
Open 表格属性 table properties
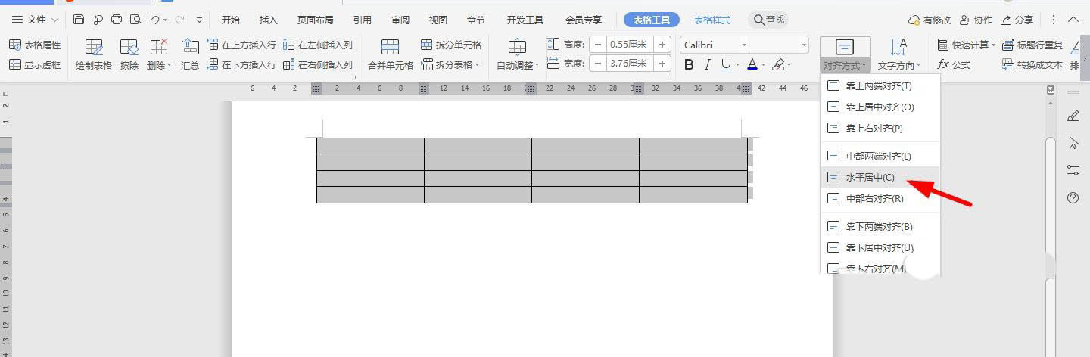[35, 45]
